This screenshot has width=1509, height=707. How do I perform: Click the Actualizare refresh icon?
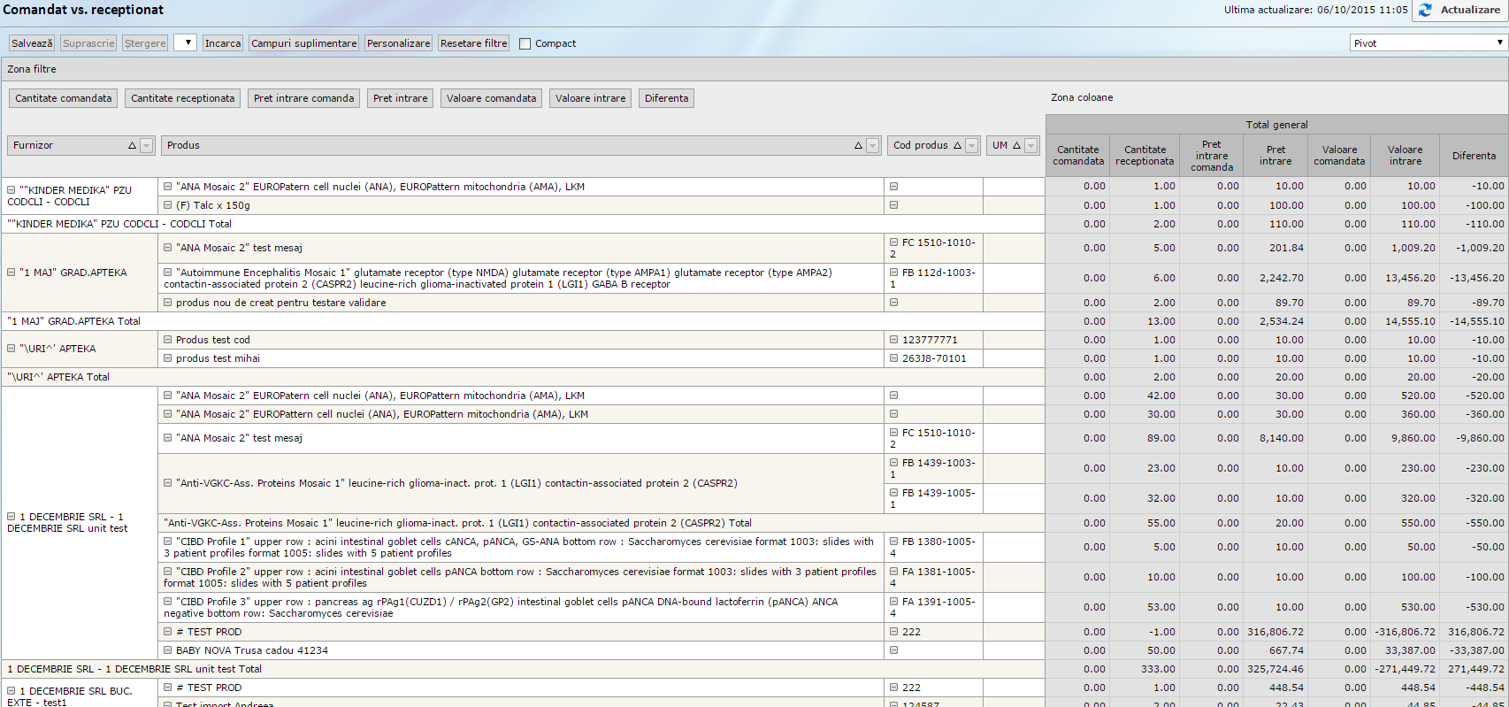[x=1425, y=10]
